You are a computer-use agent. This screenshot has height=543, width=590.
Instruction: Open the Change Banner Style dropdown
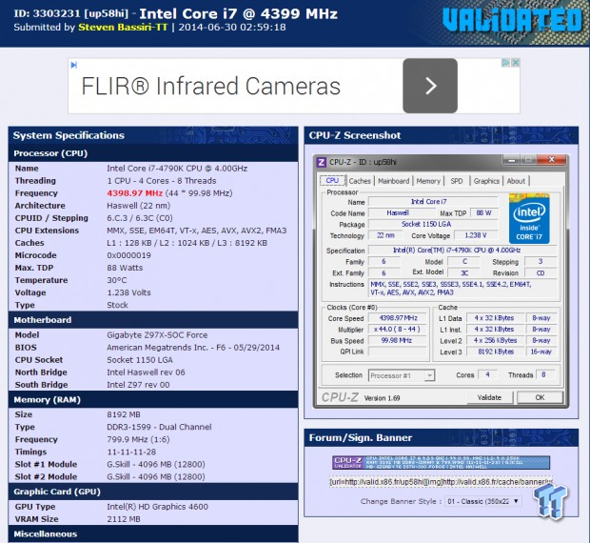(483, 501)
